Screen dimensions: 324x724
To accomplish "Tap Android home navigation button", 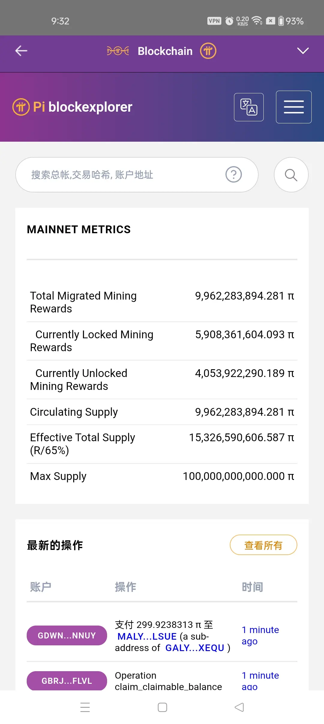I will click(162, 707).
